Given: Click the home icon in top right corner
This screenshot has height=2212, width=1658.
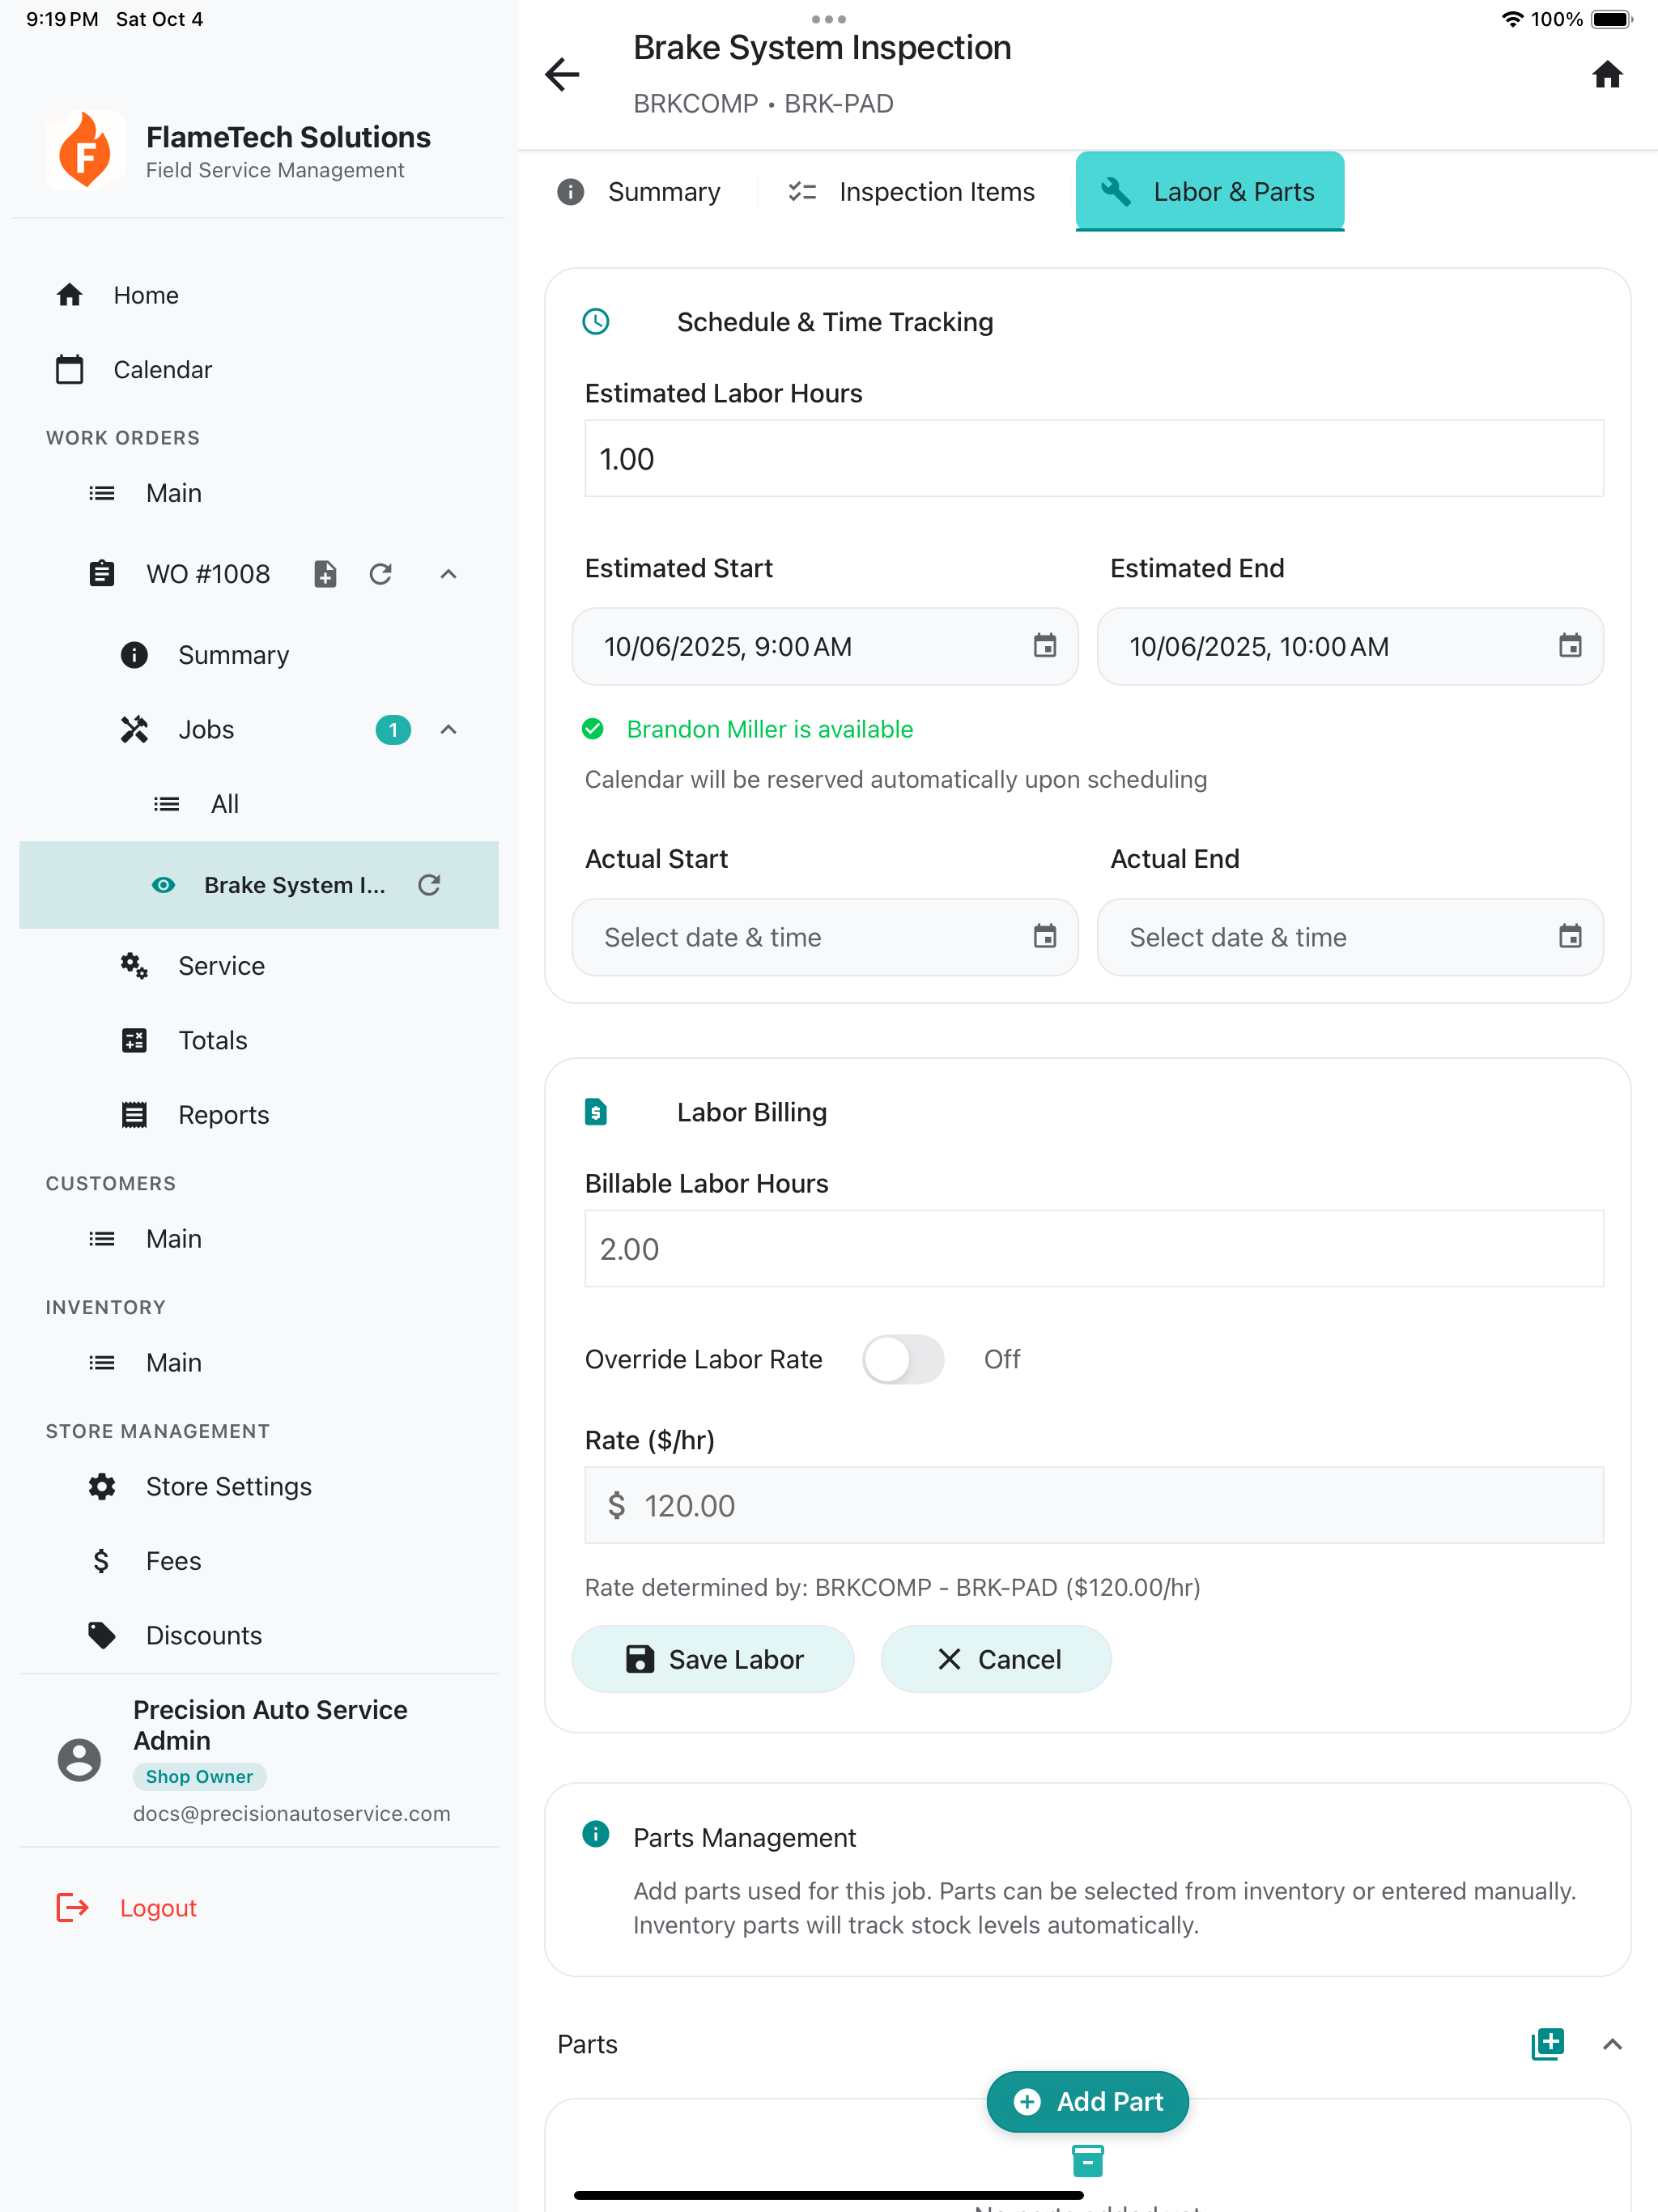Looking at the screenshot, I should pyautogui.click(x=1607, y=75).
